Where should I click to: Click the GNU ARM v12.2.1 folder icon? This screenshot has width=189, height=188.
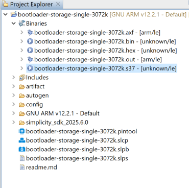[x=22, y=113]
